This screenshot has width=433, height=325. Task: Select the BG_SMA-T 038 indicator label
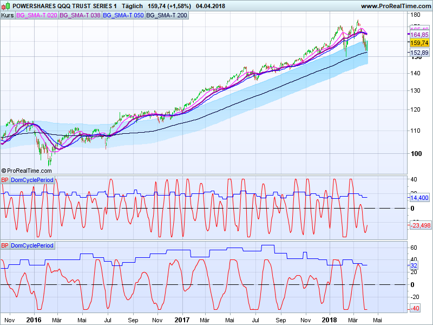(80, 15)
